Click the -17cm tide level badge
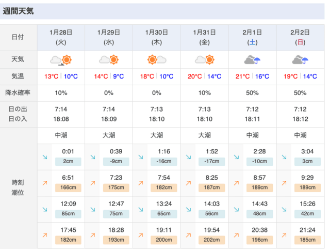 pos(212,162)
